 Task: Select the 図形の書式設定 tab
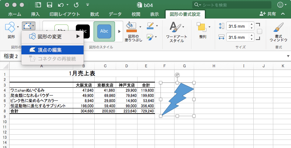click(185, 14)
